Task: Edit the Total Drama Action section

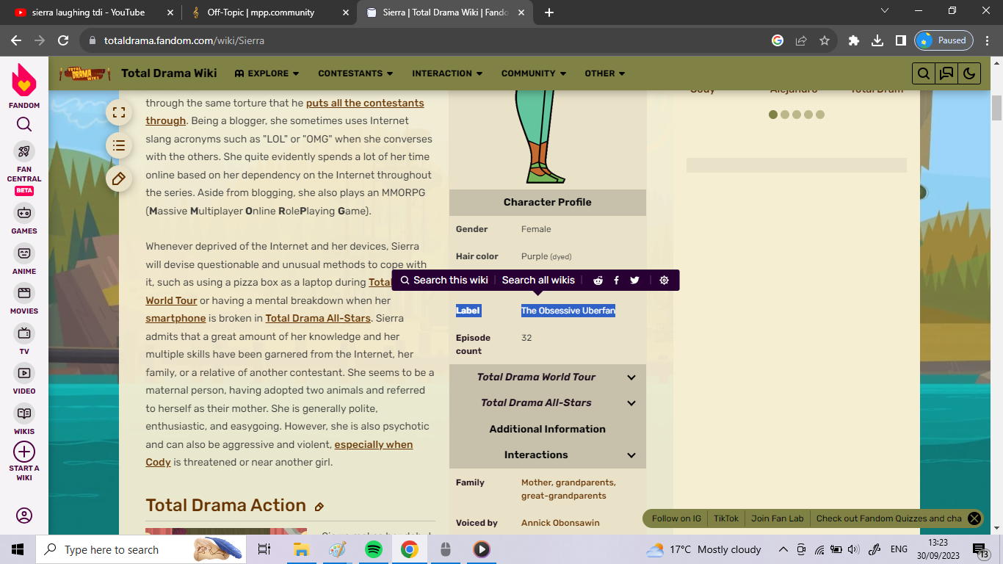Action: pos(319,507)
